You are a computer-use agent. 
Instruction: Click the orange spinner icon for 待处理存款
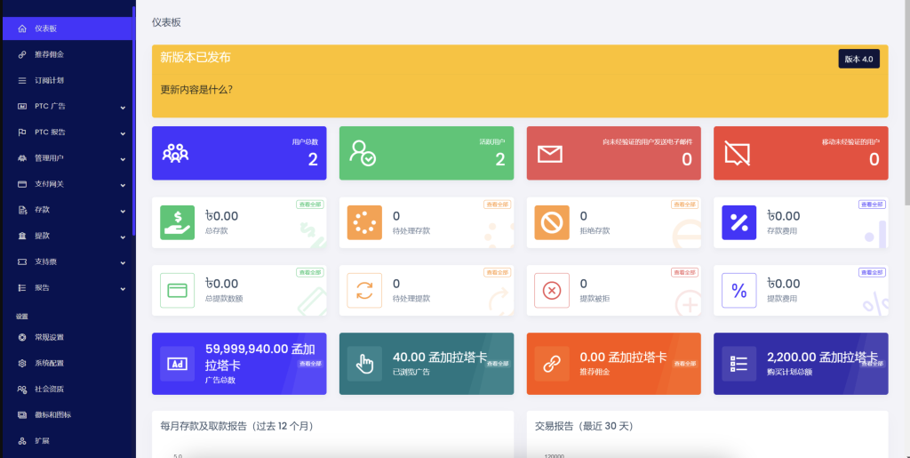pyautogui.click(x=364, y=222)
